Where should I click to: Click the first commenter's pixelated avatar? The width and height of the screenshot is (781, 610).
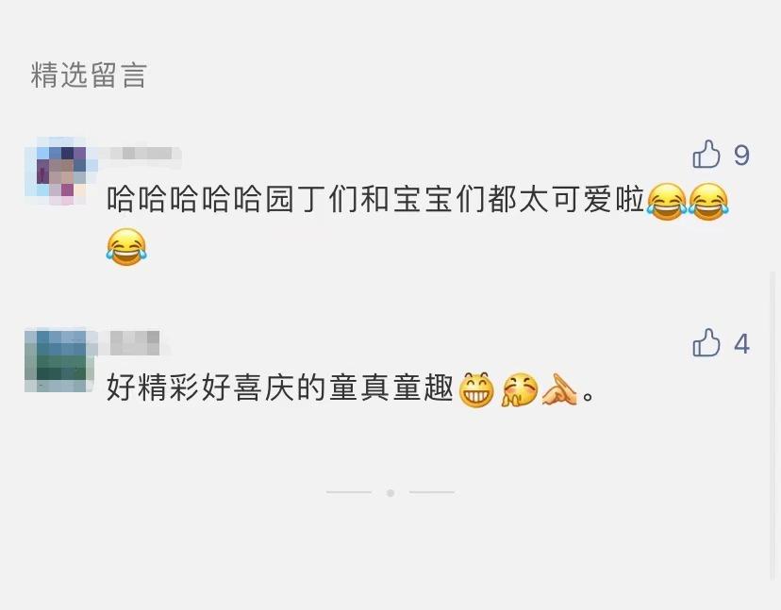pos(56,172)
